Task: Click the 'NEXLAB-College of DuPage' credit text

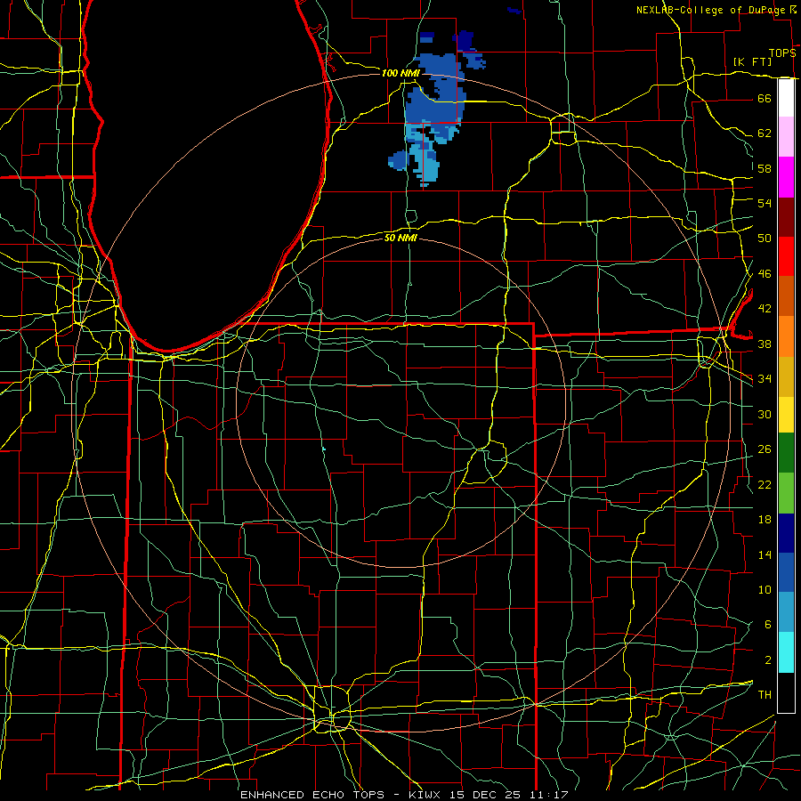Action: click(x=711, y=10)
